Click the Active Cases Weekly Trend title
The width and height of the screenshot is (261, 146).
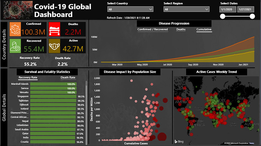216,72
